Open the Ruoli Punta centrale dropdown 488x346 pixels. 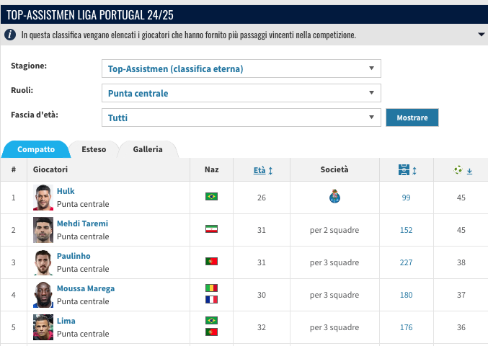pyautogui.click(x=241, y=93)
